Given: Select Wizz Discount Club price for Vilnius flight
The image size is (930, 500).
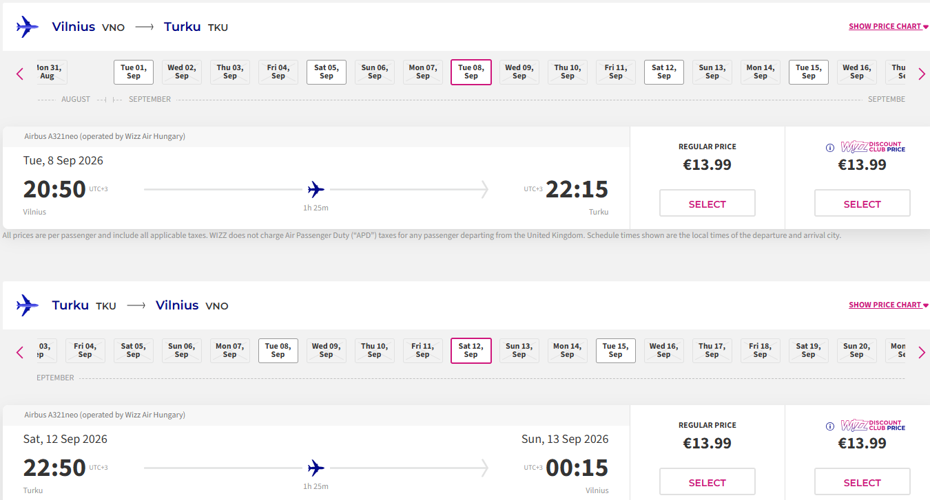Looking at the screenshot, I should coord(862,204).
